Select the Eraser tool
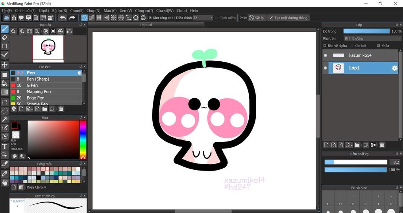 4,38
